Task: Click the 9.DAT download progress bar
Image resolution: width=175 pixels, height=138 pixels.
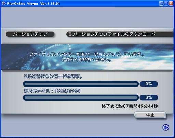Action: point(81,84)
